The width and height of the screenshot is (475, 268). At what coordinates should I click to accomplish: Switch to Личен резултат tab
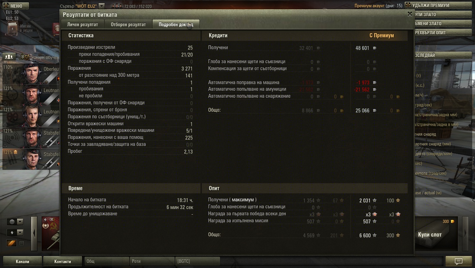pos(82,24)
